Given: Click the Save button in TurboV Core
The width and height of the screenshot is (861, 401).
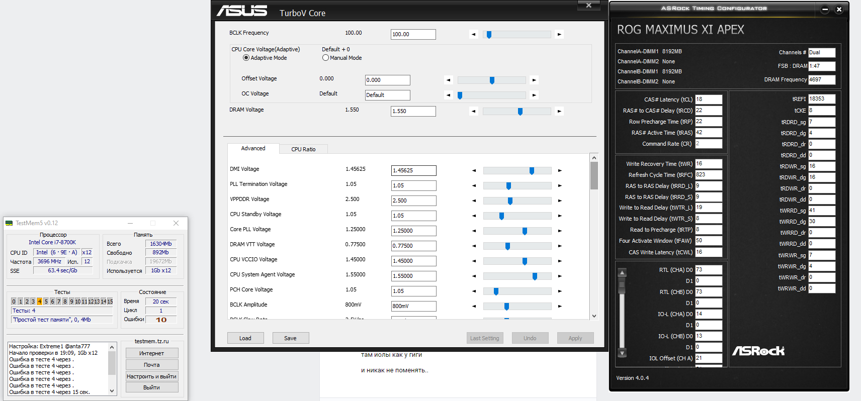Looking at the screenshot, I should click(291, 338).
